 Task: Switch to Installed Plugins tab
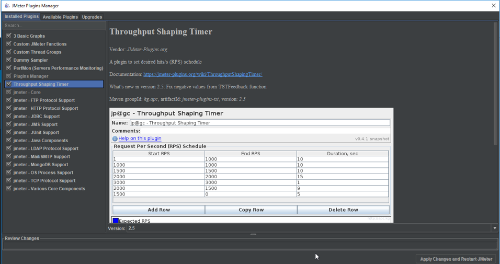click(x=21, y=17)
